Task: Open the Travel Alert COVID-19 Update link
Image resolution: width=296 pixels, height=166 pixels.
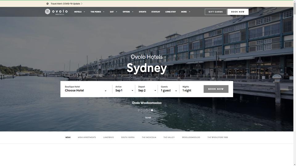Action: point(65,4)
